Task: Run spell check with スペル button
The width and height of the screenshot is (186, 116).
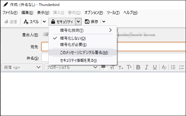Action: (x=31, y=22)
